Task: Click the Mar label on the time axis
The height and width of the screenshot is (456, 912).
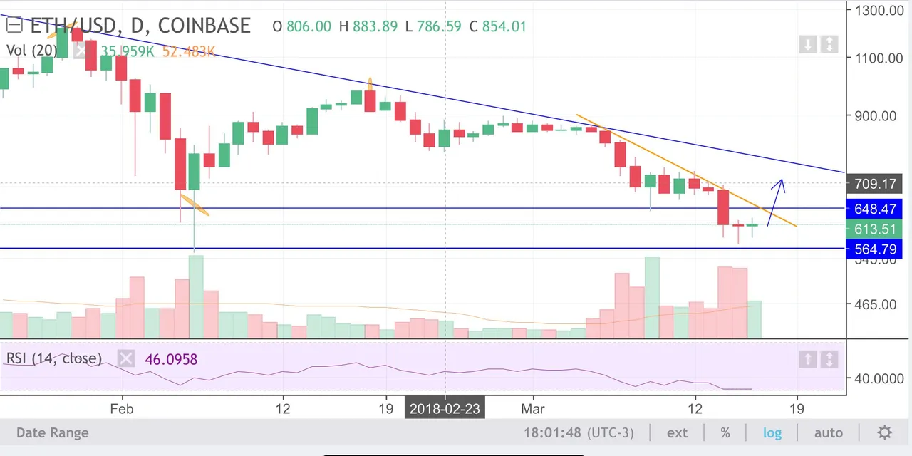Action: [x=532, y=409]
